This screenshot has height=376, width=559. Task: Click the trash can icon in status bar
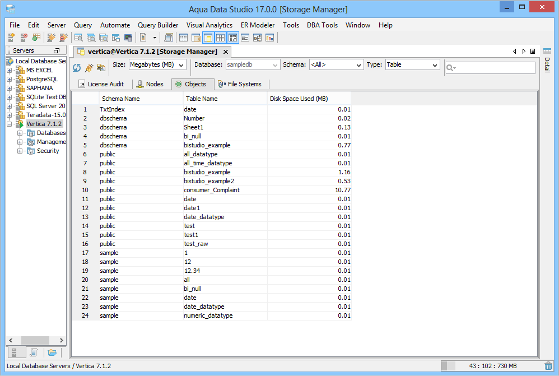[x=548, y=366]
